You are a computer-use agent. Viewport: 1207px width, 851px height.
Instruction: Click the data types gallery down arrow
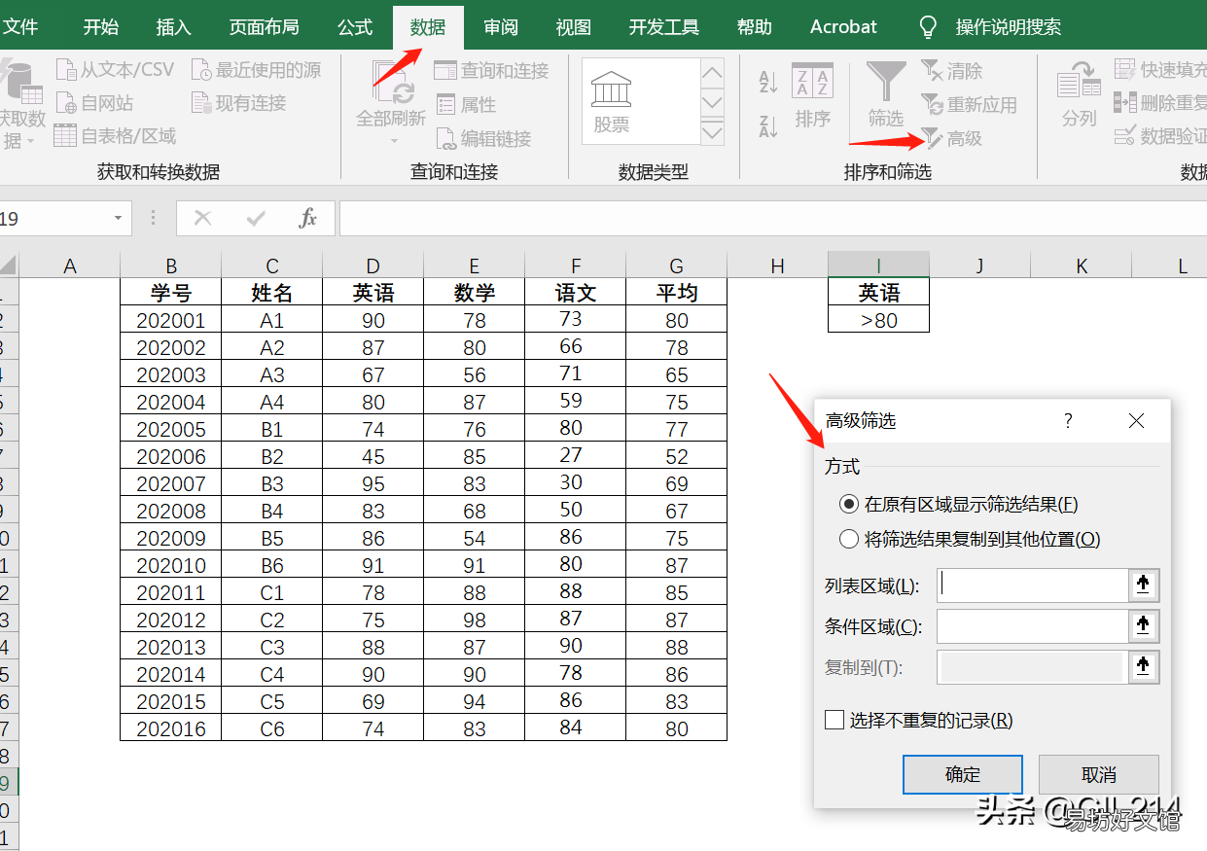[713, 102]
